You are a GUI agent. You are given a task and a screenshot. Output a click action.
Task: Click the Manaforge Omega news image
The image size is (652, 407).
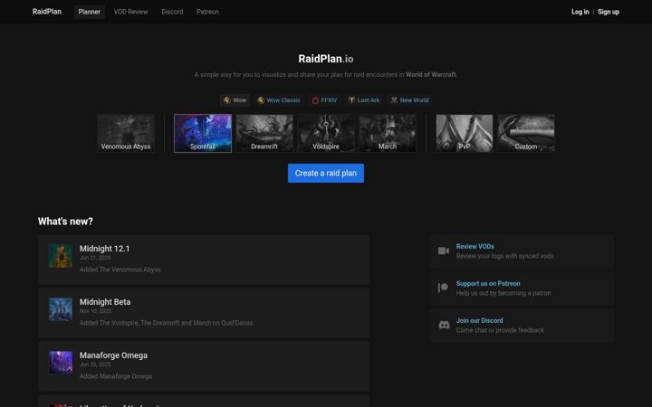pos(61,363)
